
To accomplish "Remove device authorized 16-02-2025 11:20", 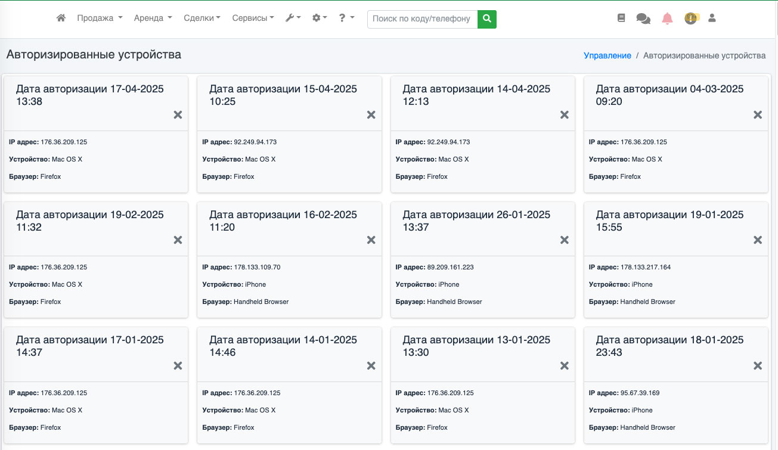I will point(371,240).
